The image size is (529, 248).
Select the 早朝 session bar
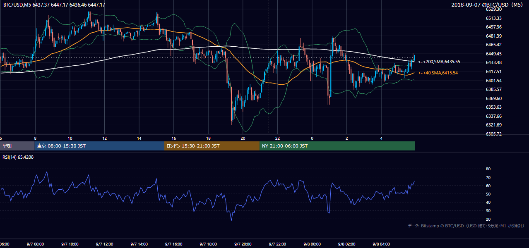tap(17, 146)
